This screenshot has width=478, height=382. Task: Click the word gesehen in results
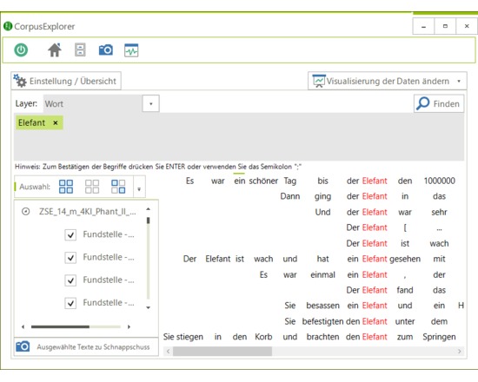coord(405,259)
